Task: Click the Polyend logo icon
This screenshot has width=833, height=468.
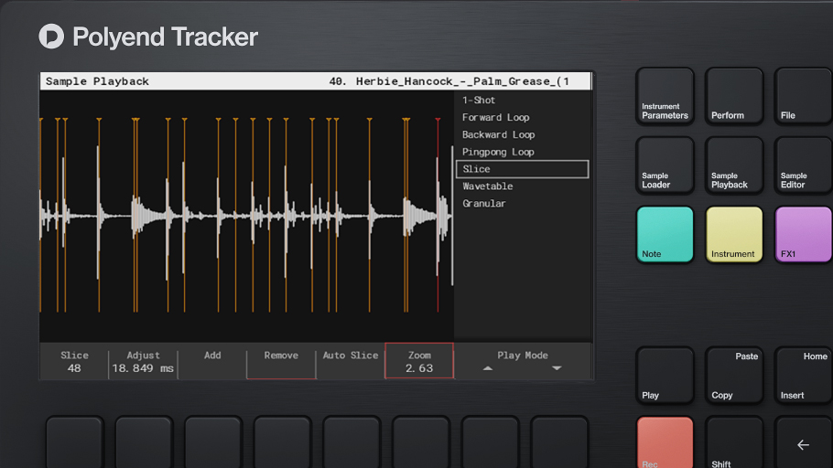Action: pyautogui.click(x=51, y=36)
